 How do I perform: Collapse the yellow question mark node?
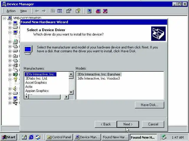coord(10,79)
